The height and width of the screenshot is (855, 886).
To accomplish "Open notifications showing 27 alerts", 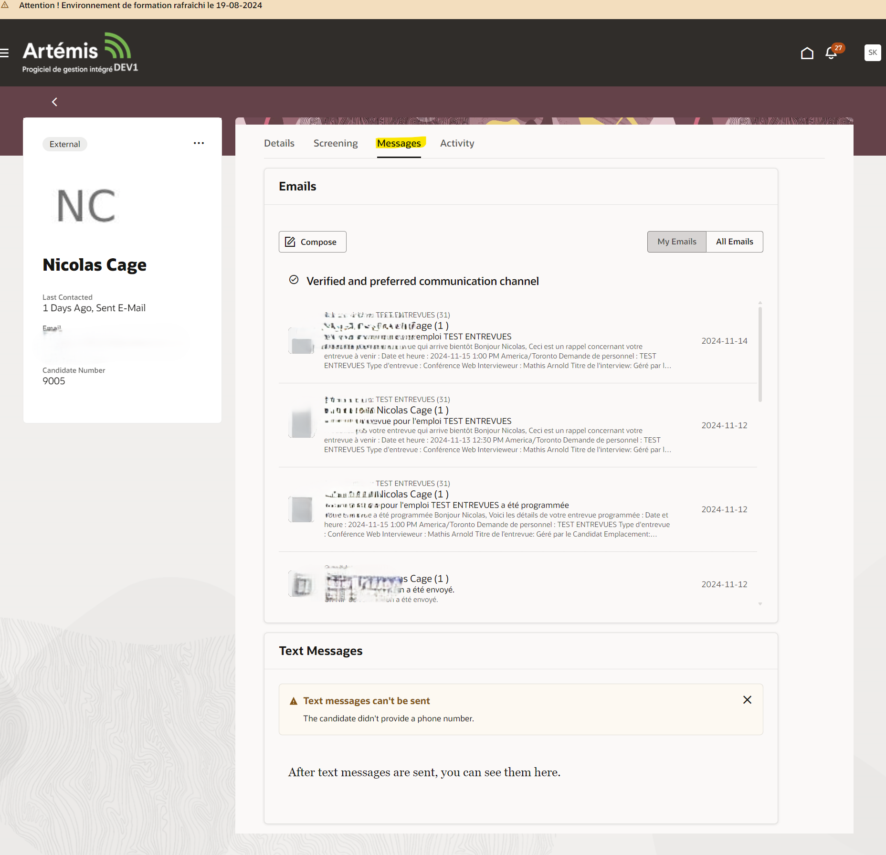I will point(831,54).
